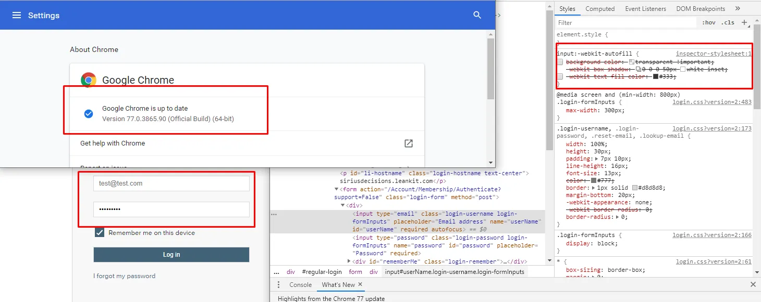The width and height of the screenshot is (761, 302).
Task: Focus the Styles Filter text box
Action: pyautogui.click(x=625, y=23)
